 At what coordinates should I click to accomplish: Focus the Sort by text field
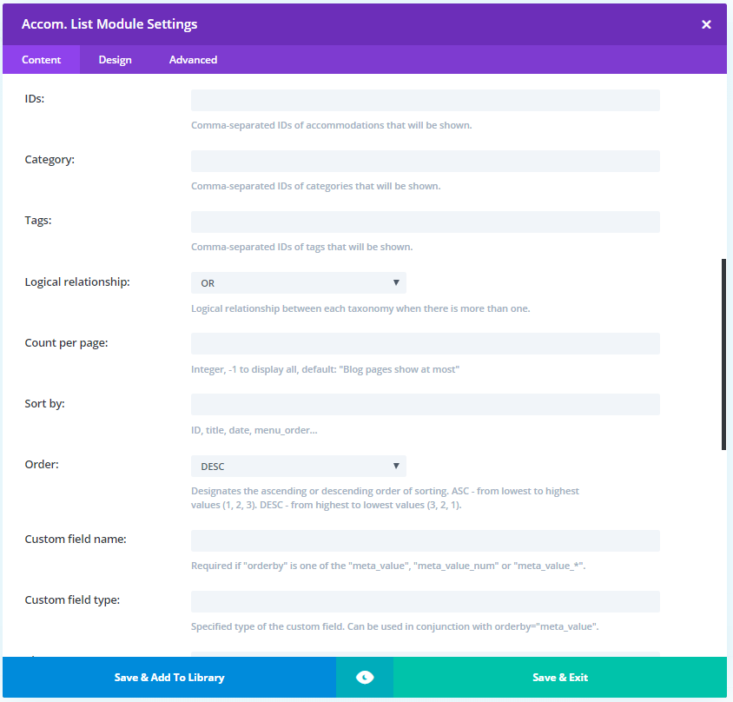[425, 405]
